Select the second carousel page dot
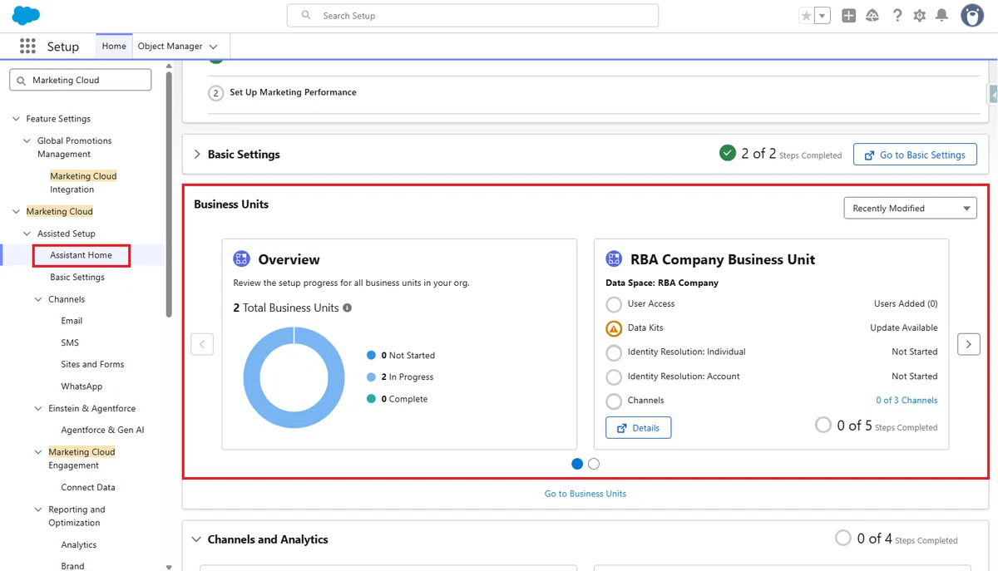998x571 pixels. click(594, 464)
